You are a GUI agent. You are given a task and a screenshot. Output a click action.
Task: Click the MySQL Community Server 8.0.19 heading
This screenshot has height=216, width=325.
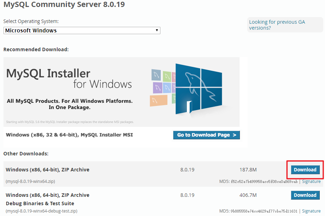(64, 5)
